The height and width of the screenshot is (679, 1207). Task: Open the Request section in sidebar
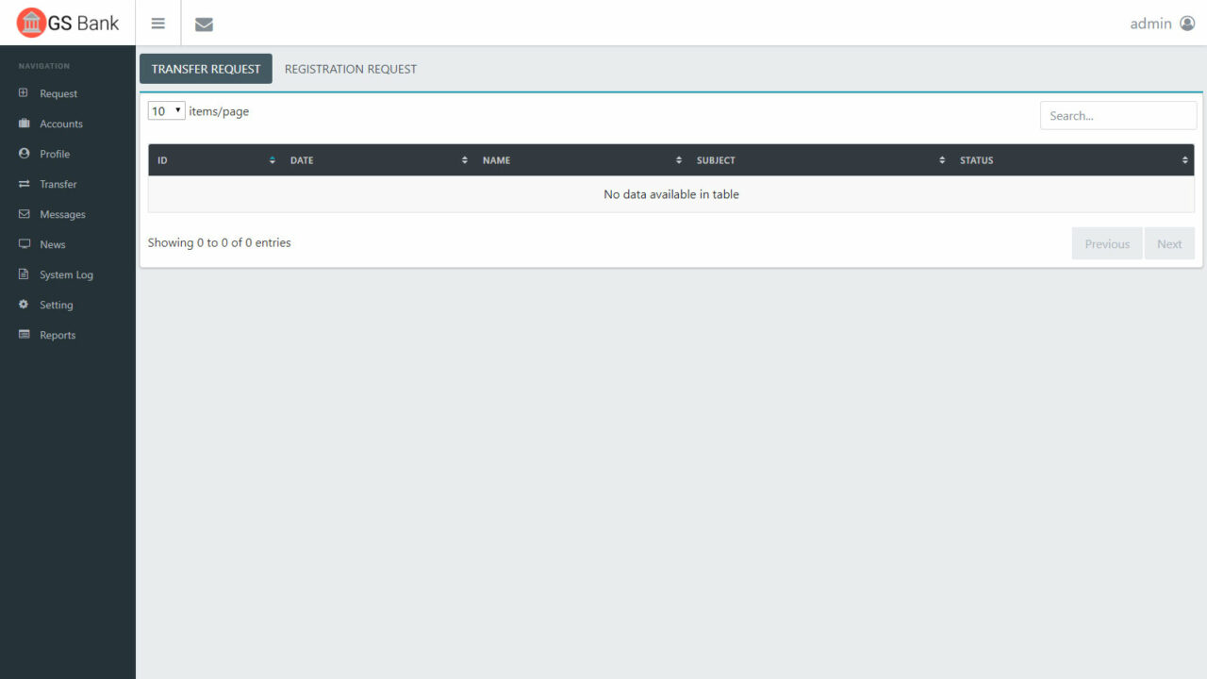point(59,93)
